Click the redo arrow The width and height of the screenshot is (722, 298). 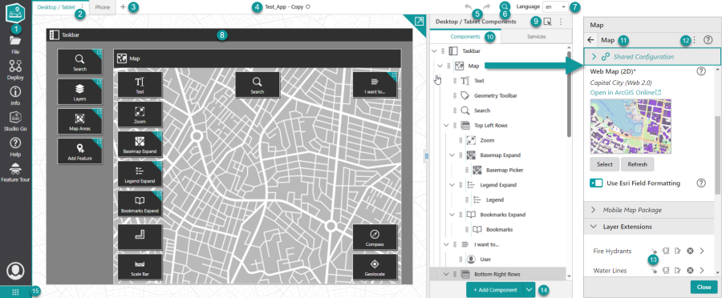coord(487,7)
